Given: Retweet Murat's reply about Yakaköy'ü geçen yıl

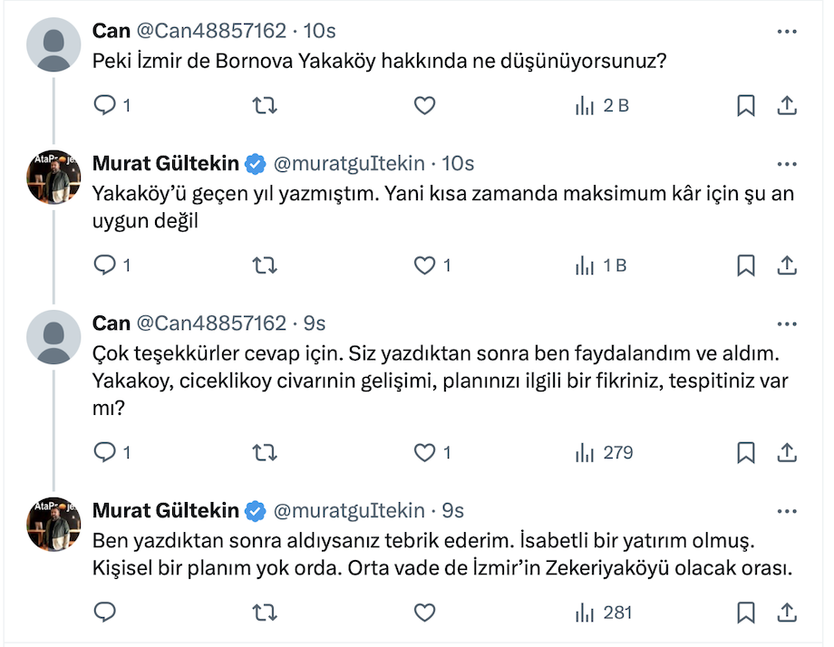Looking at the screenshot, I should (x=264, y=266).
